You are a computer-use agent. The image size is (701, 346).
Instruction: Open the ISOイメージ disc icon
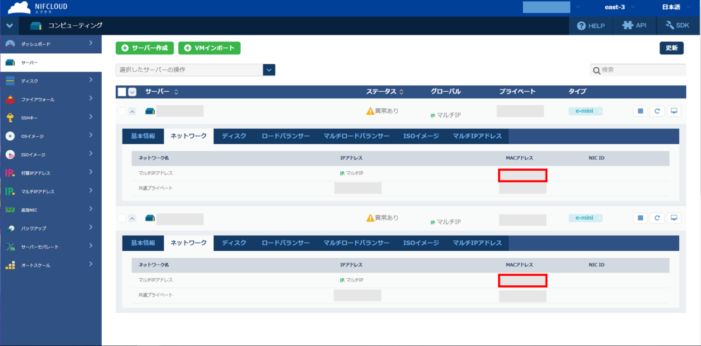(x=10, y=155)
